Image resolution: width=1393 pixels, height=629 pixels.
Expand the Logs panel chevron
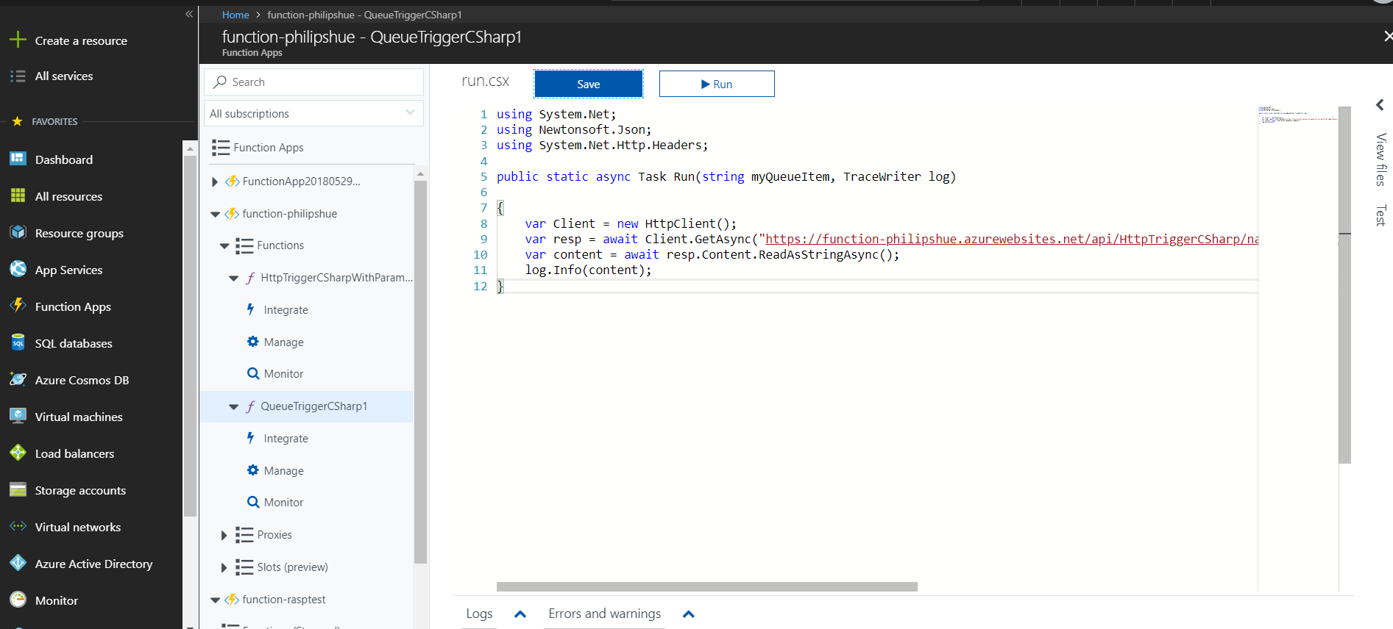520,614
